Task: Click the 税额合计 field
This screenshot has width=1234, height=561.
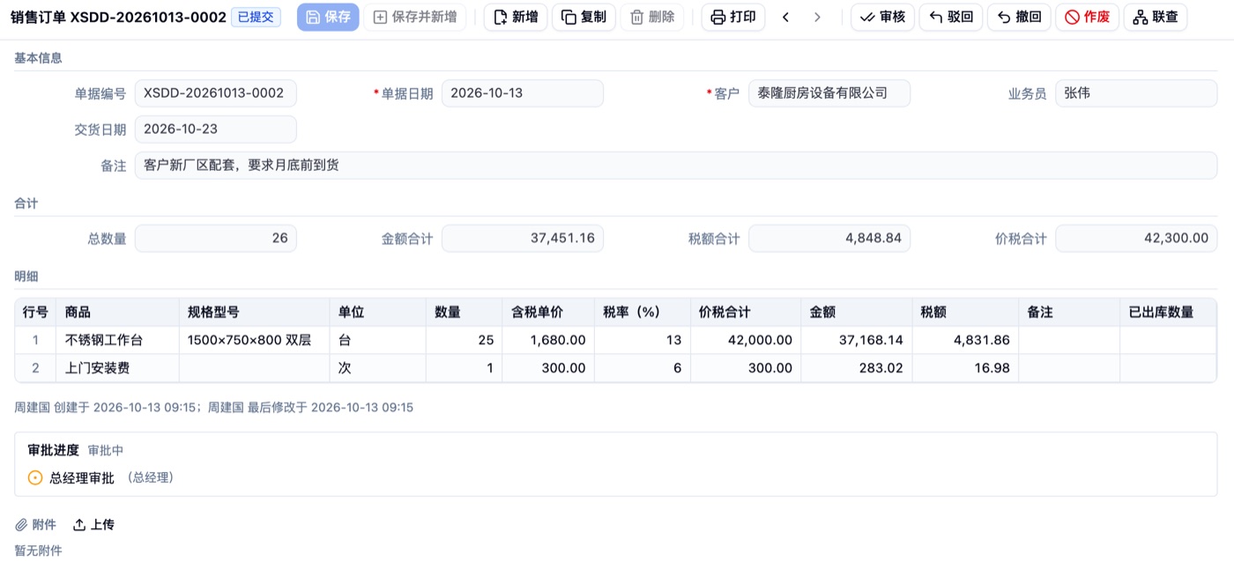Action: [829, 238]
